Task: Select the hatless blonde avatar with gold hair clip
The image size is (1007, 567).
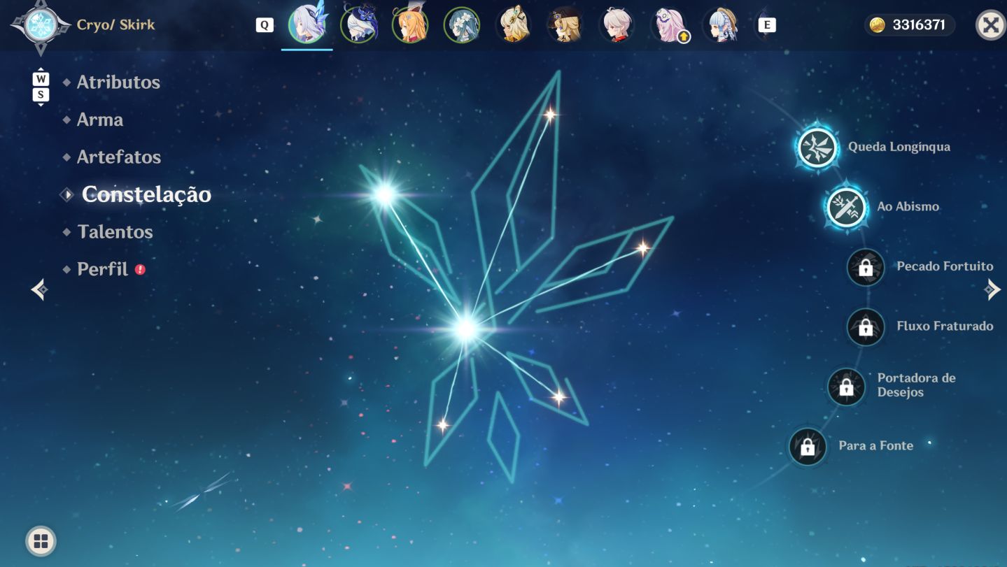Action: [x=514, y=25]
